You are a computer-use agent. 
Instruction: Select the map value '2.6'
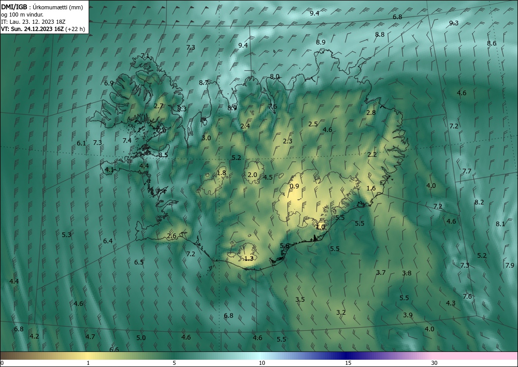[172, 236]
